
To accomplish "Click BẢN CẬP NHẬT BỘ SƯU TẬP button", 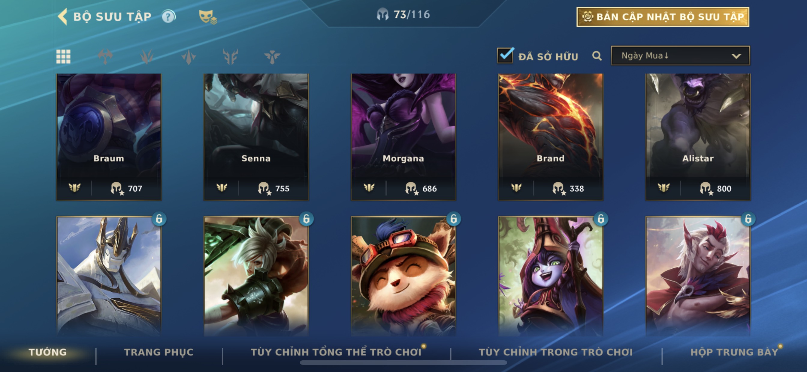I will click(x=663, y=17).
